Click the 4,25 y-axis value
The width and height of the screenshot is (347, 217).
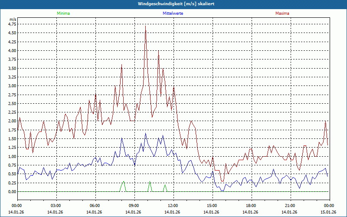click(x=13, y=42)
